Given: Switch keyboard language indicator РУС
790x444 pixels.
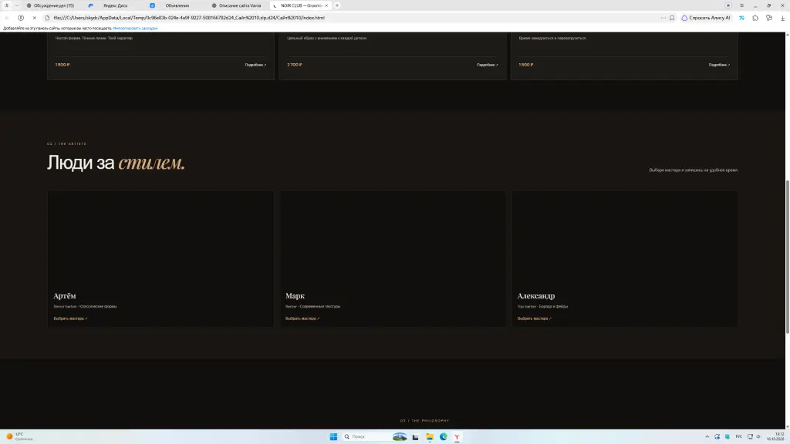Looking at the screenshot, I should point(738,436).
